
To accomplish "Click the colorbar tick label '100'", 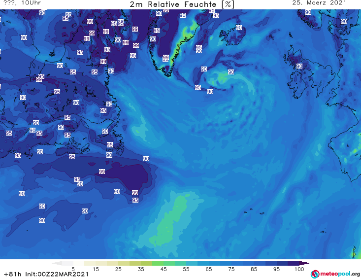I will click(x=299, y=269).
